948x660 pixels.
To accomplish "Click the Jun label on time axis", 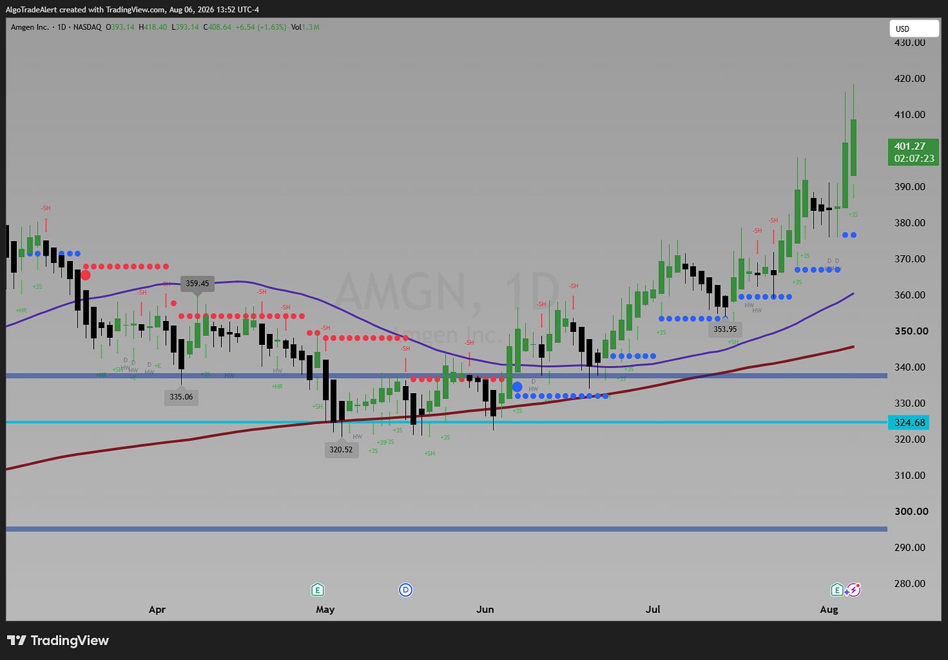I will click(x=485, y=609).
